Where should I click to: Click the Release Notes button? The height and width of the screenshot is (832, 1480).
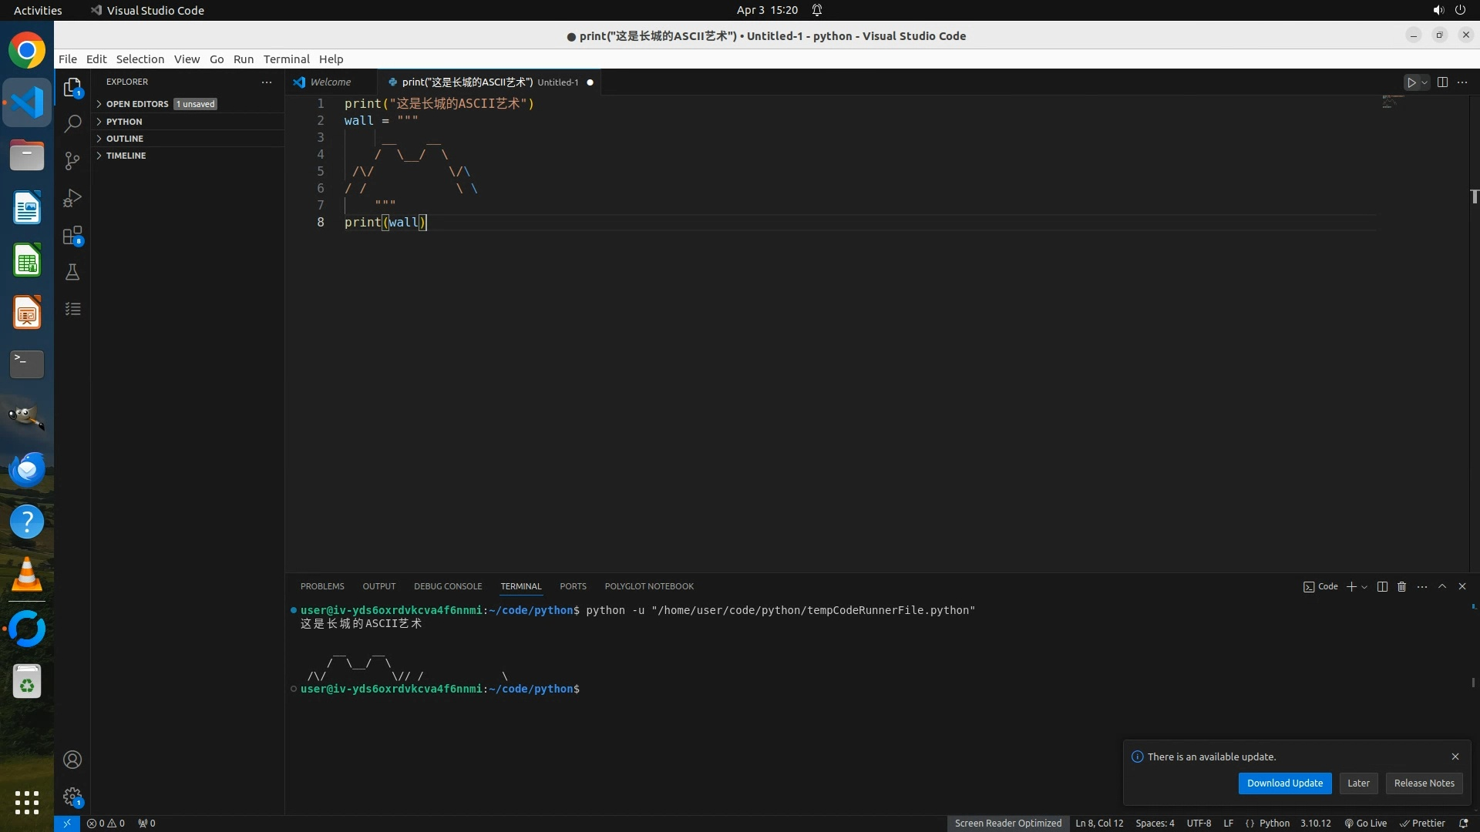(1424, 783)
